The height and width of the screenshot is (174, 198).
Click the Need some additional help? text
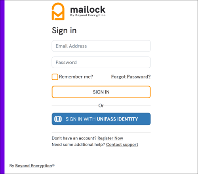(78, 145)
